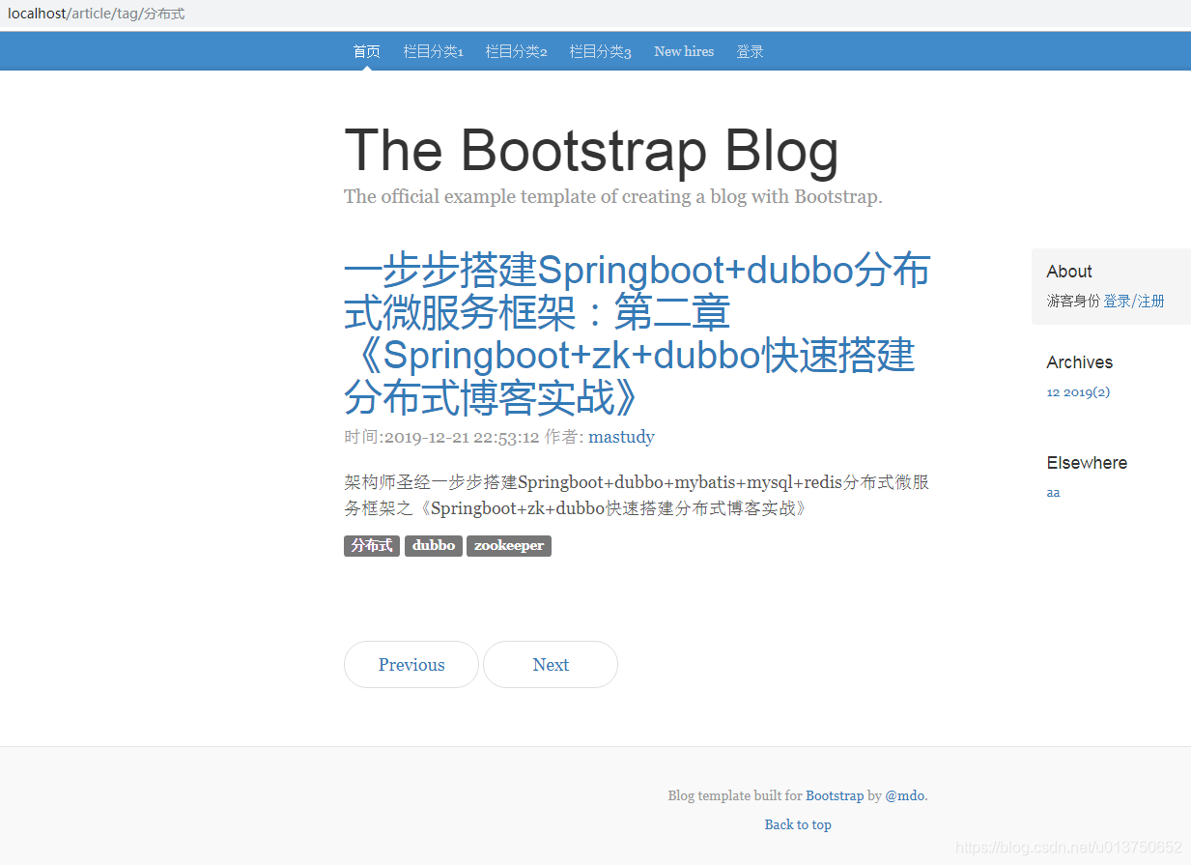The height and width of the screenshot is (865, 1191).
Task: Open the Springboot+dubbo article title link
Action: 637,334
